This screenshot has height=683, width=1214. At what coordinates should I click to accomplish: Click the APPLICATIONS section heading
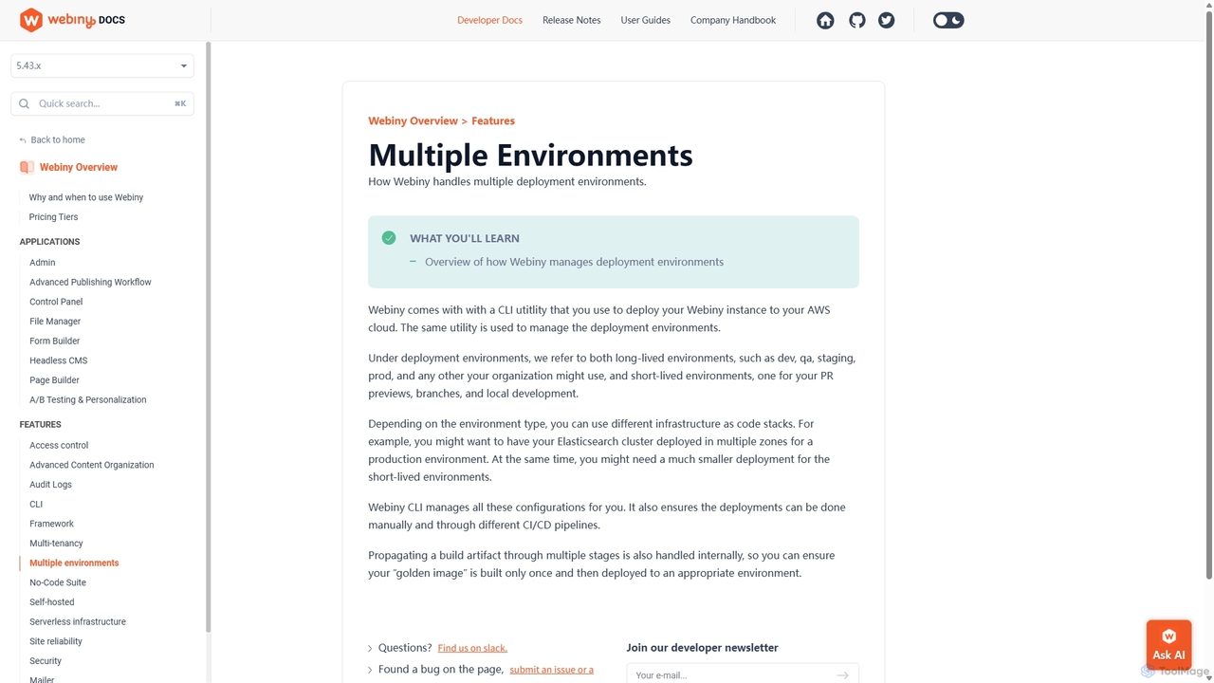click(x=49, y=242)
